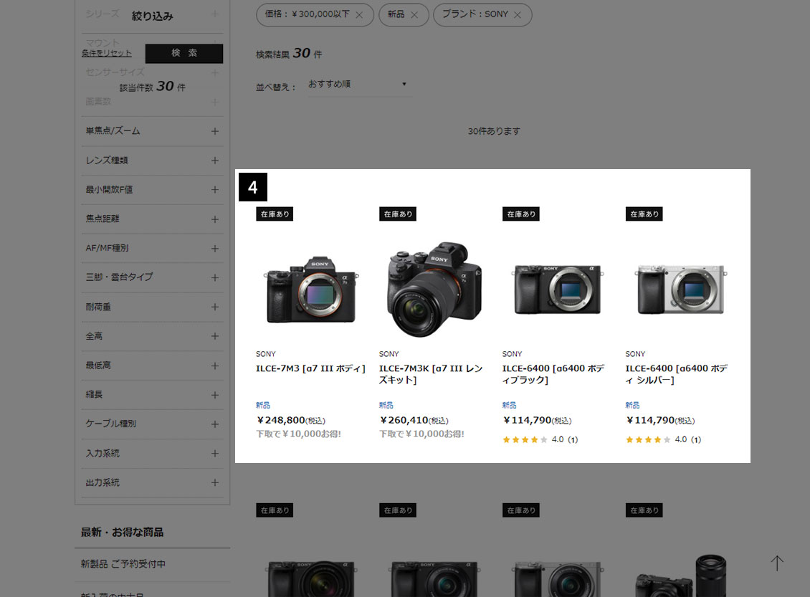Click 在庫あり badge on ILCE-7M3 body
810x597 pixels.
click(275, 214)
